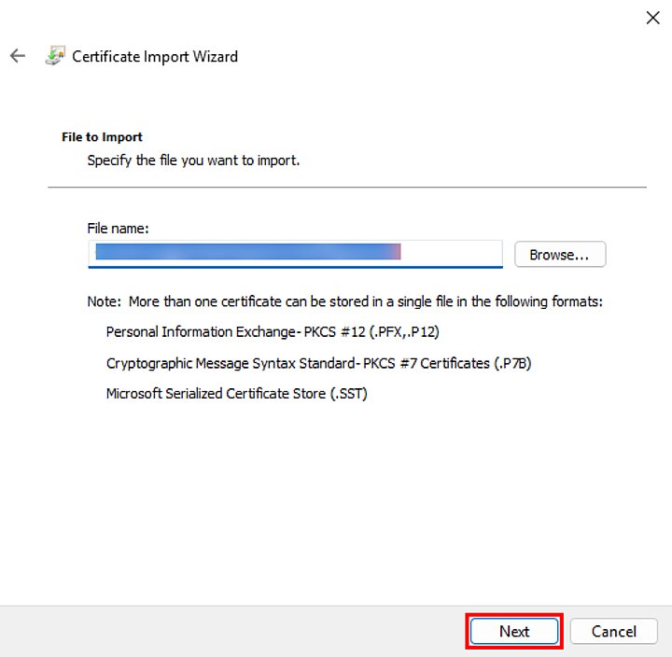Click 'Microsoft Serialized Certificate Store (.SST)'

pyautogui.click(x=236, y=394)
